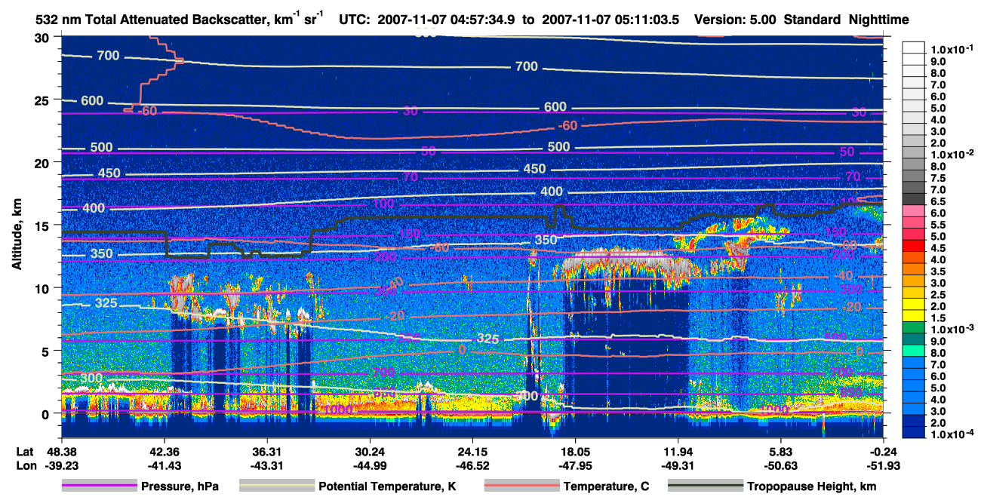Click latitude value 42.36
Viewport: 981px width, 503px height.
tap(164, 452)
